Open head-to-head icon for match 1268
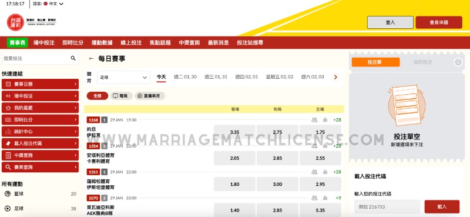 pos(314,120)
